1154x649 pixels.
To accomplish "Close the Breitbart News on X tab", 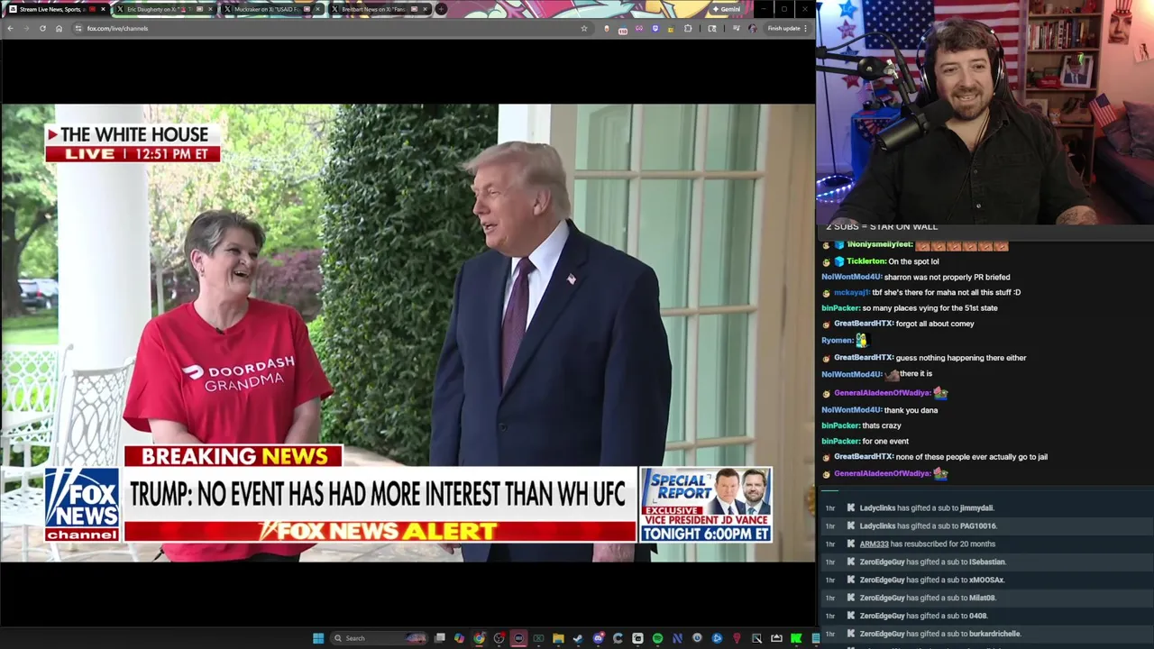I will coord(425,9).
